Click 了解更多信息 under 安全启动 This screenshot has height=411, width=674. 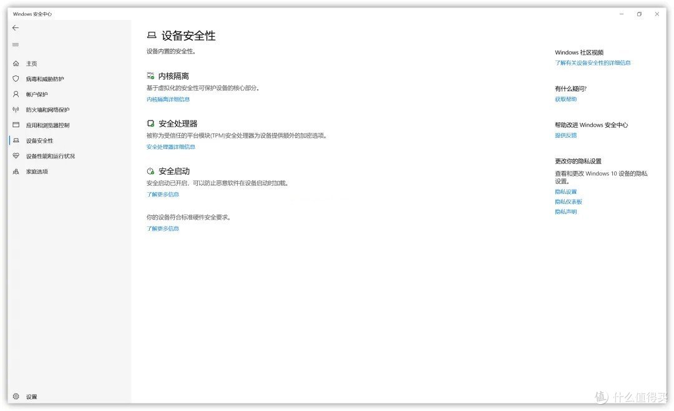coord(162,195)
